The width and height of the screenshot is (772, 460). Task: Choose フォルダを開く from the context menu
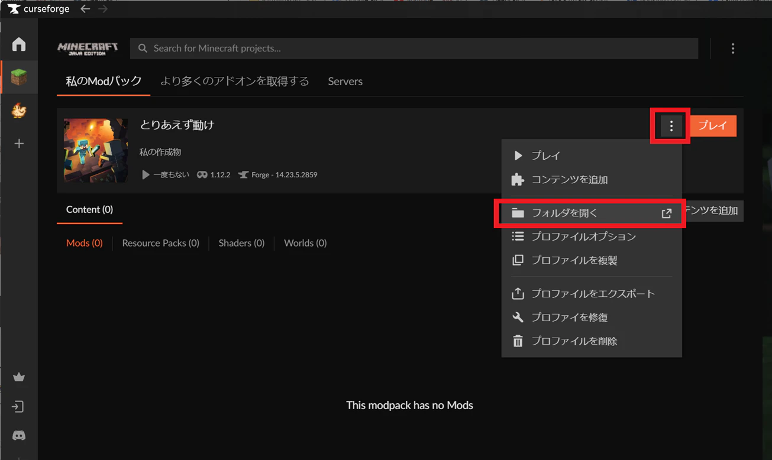(x=592, y=213)
